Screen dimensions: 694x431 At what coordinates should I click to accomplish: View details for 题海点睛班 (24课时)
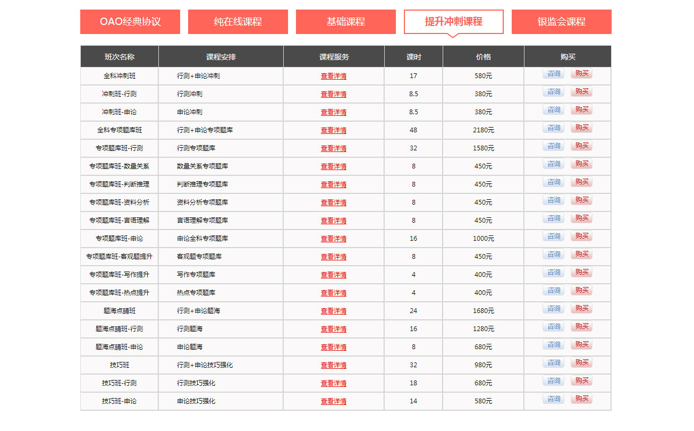pos(334,311)
